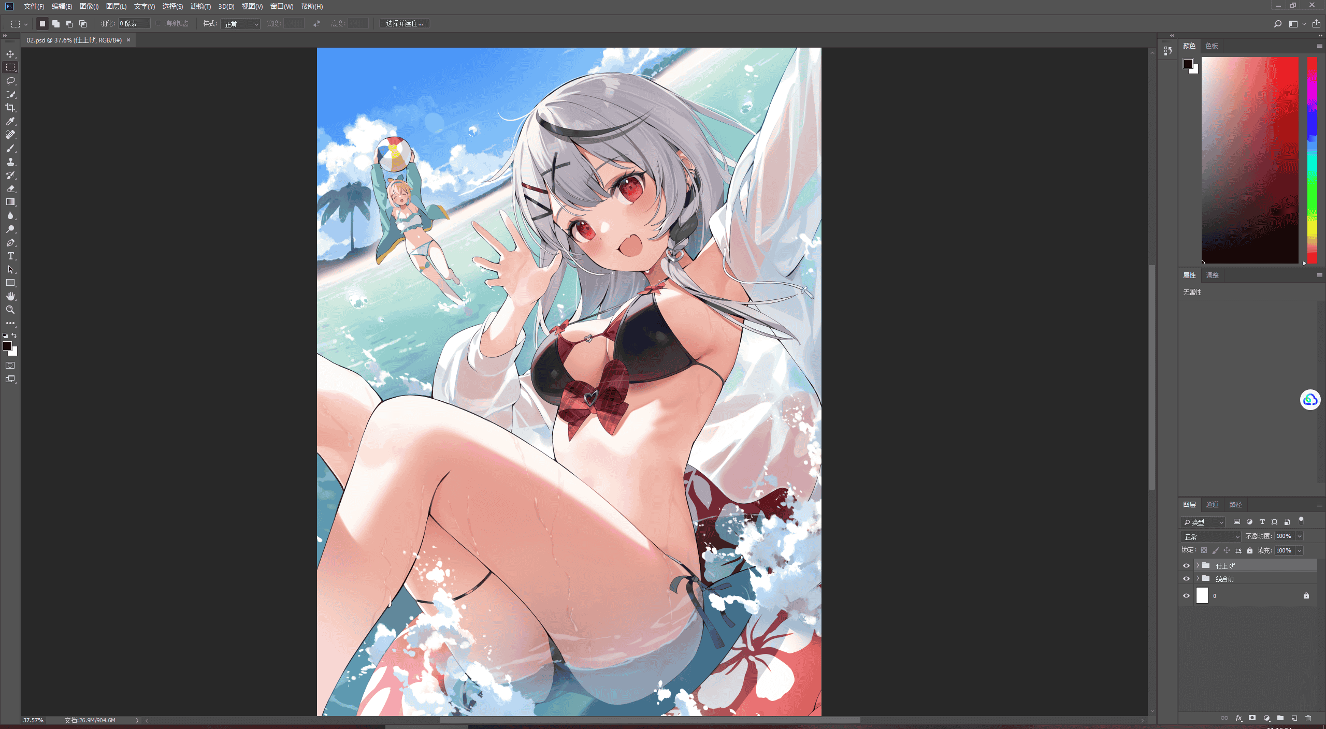This screenshot has width=1326, height=729.
Task: Add a layer mask from Layers panel
Action: coord(1252,718)
